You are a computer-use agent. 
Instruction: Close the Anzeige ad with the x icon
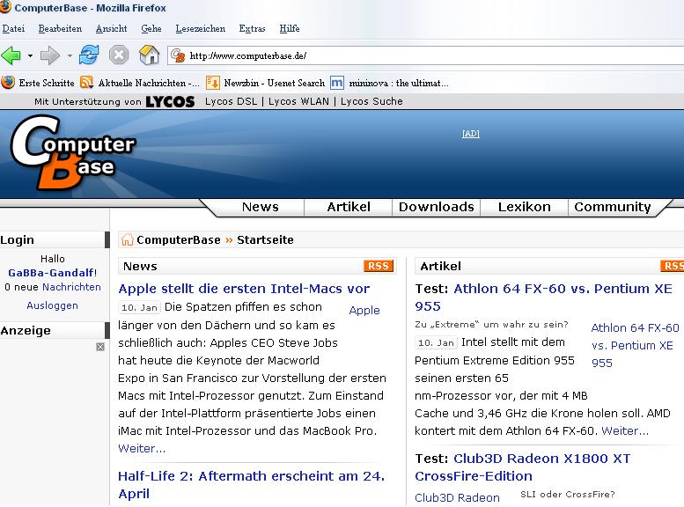coord(100,347)
